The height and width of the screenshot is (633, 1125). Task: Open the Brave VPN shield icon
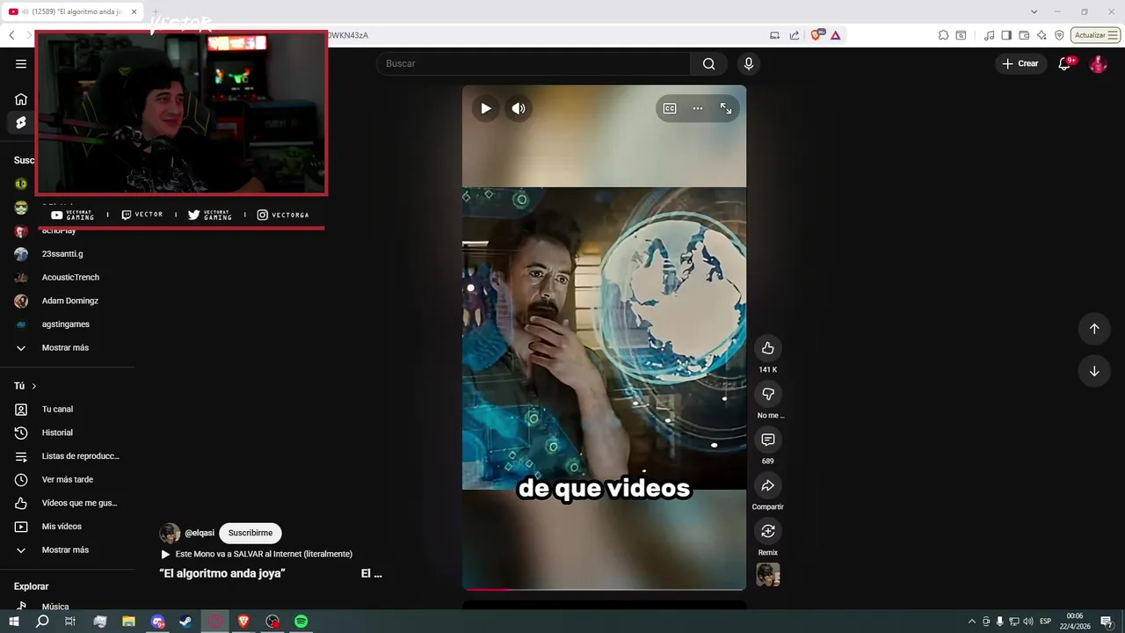(x=1059, y=35)
